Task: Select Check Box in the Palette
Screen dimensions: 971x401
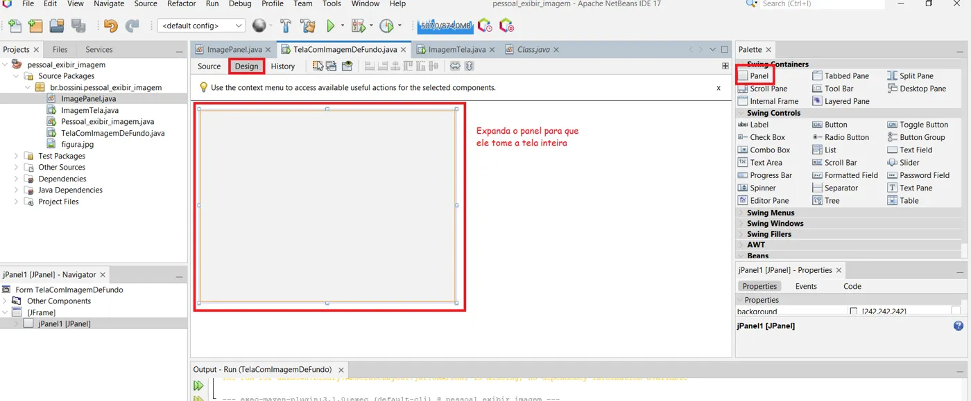Action: (762, 137)
